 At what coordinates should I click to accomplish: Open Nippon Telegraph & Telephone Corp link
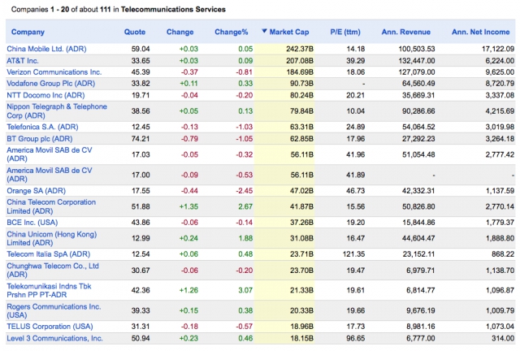click(57, 111)
